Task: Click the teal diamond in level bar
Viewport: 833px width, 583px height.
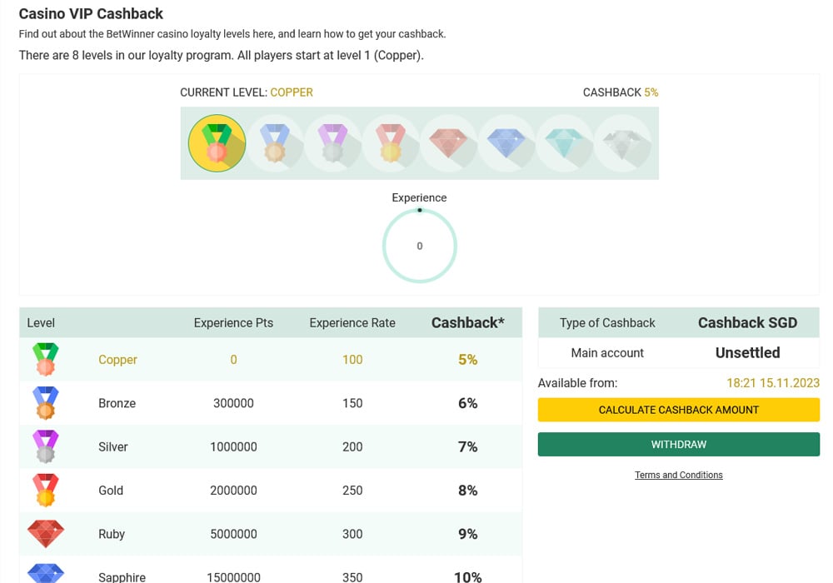Action: 565,143
